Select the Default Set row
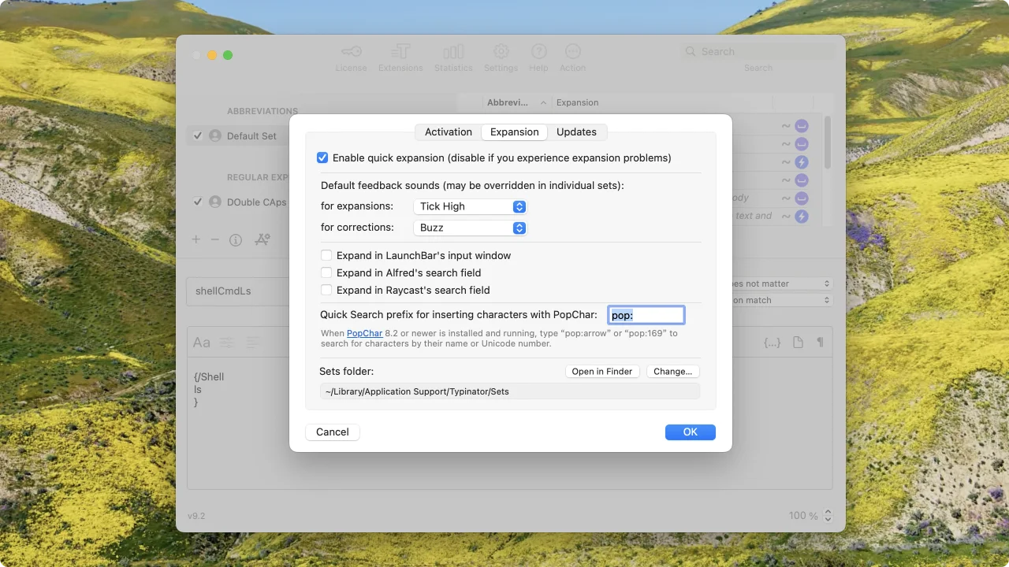The width and height of the screenshot is (1009, 567). tap(236, 135)
